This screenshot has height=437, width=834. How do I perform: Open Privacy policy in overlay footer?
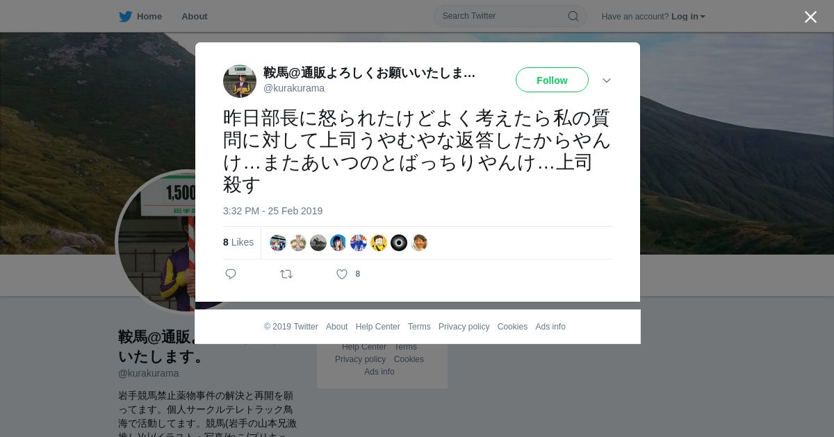[x=464, y=327]
